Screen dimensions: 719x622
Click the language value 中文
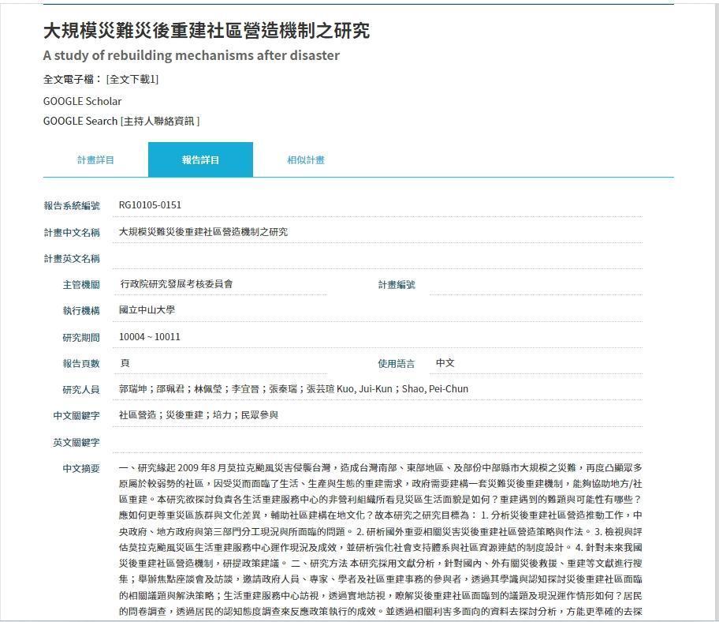pos(445,363)
